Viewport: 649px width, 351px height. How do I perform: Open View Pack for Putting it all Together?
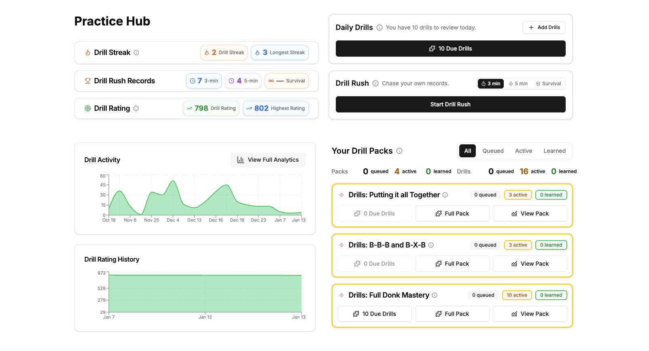(530, 214)
